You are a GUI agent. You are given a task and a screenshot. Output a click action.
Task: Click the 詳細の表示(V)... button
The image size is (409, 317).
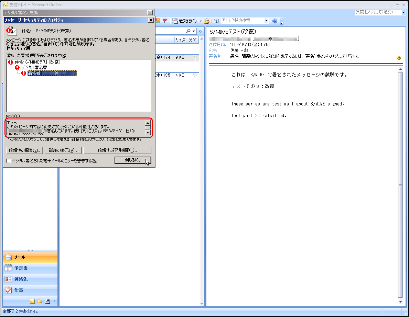[63, 150]
